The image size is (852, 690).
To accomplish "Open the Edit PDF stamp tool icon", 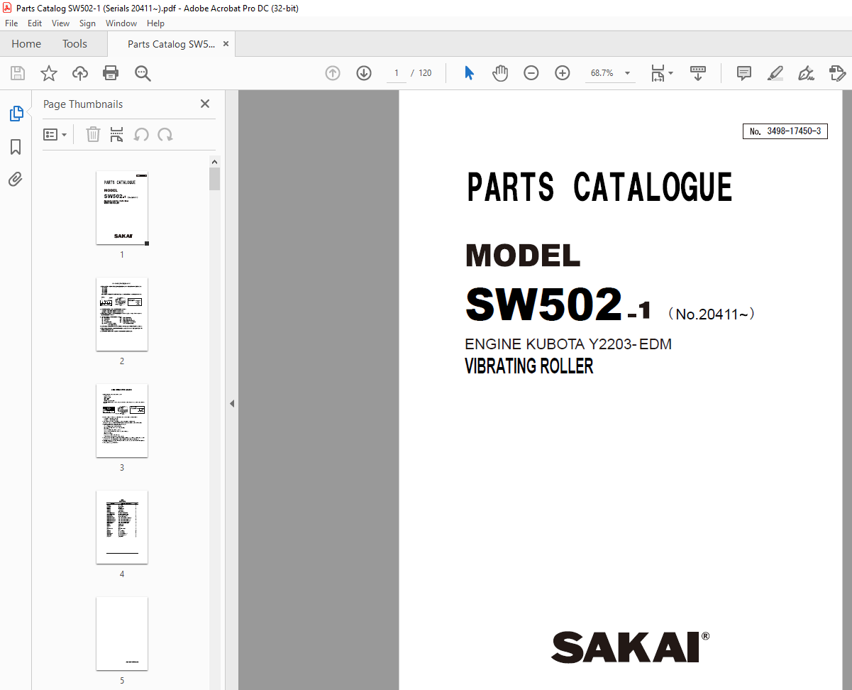I will (837, 73).
